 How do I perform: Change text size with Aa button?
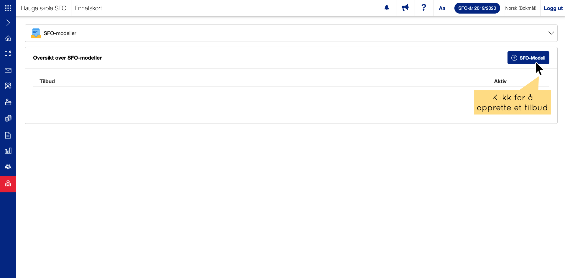coord(442,8)
